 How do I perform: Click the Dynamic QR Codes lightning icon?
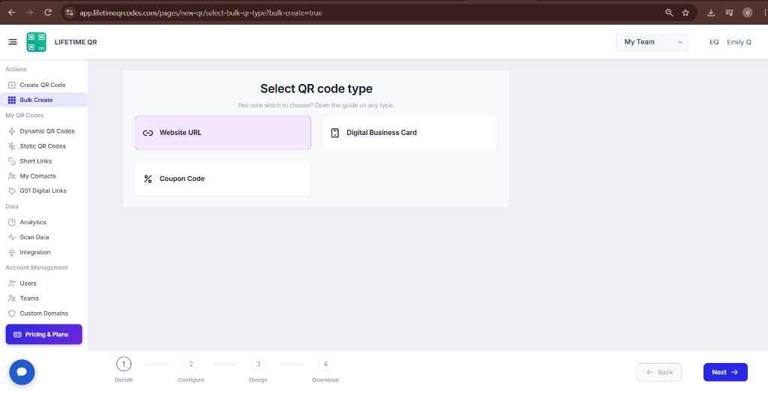tap(12, 131)
